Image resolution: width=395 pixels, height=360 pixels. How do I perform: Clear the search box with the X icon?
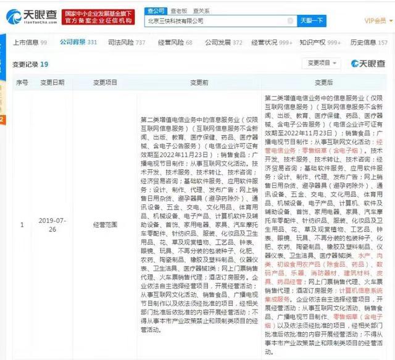click(x=290, y=20)
